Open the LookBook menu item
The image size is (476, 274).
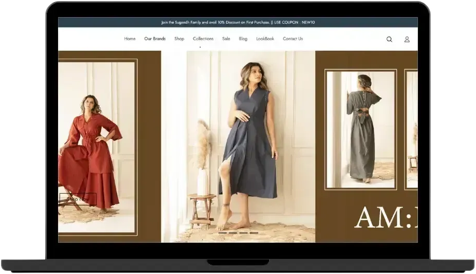click(x=265, y=39)
